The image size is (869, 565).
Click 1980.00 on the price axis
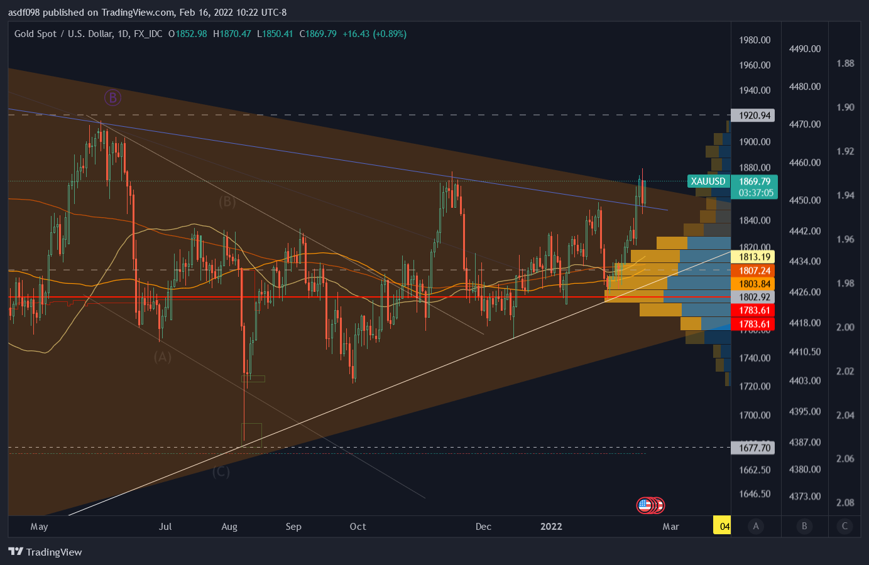click(755, 40)
